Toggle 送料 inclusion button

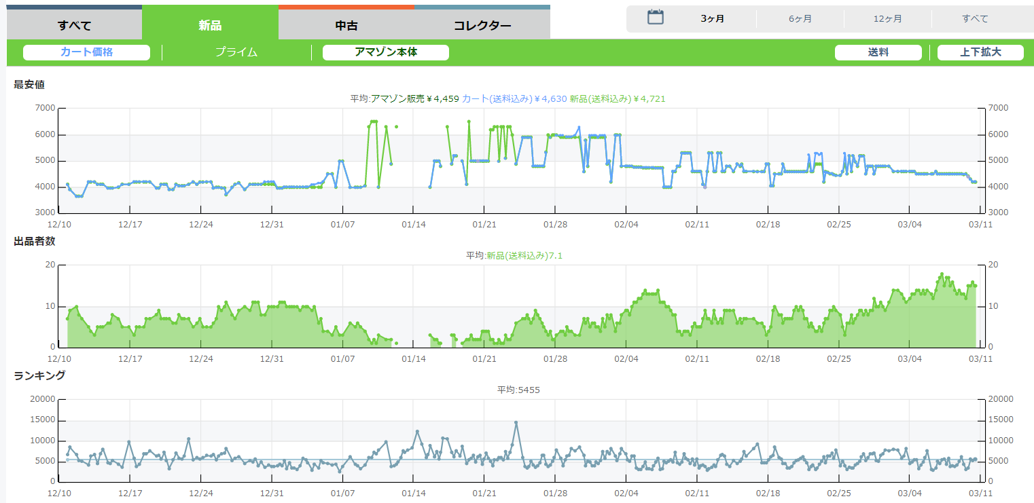[878, 52]
